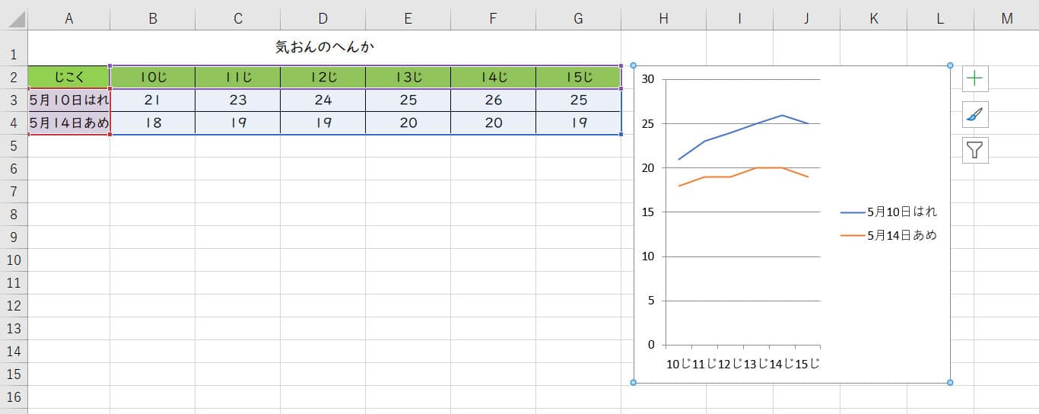
Task: Click the chart's top-right resize handle
Action: [x=950, y=65]
